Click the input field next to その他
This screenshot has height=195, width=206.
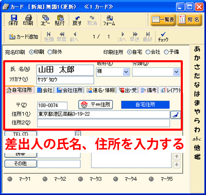[59, 164]
